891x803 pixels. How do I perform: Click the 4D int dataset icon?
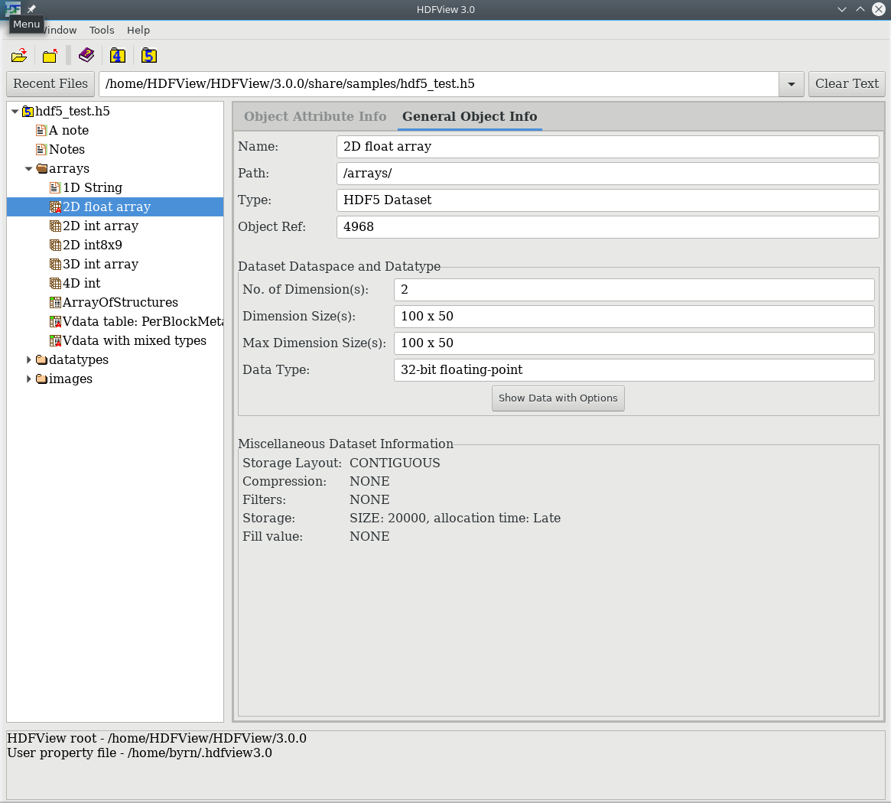point(55,283)
